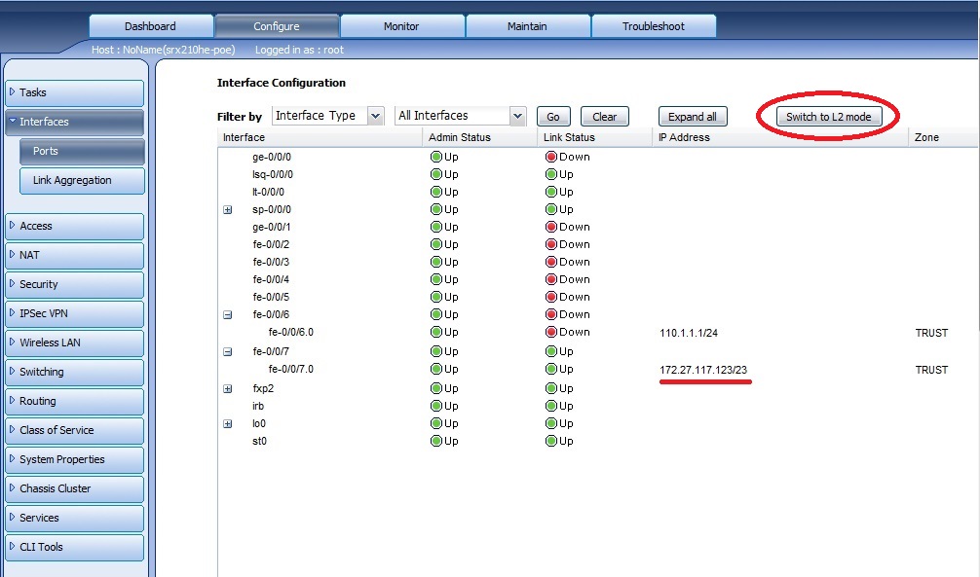Click red Link Status icon for ge-0/0/0
The width and height of the screenshot is (980, 577).
[551, 157]
